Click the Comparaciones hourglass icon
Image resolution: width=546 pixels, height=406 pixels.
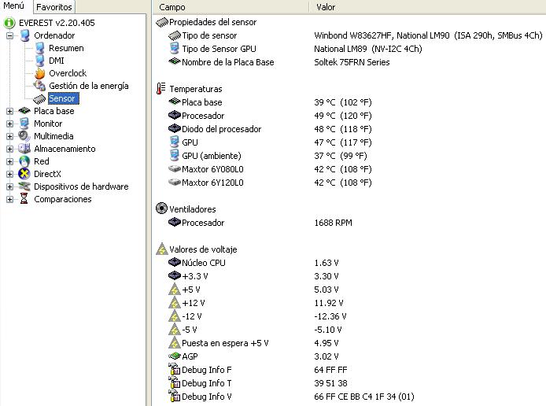pos(24,199)
